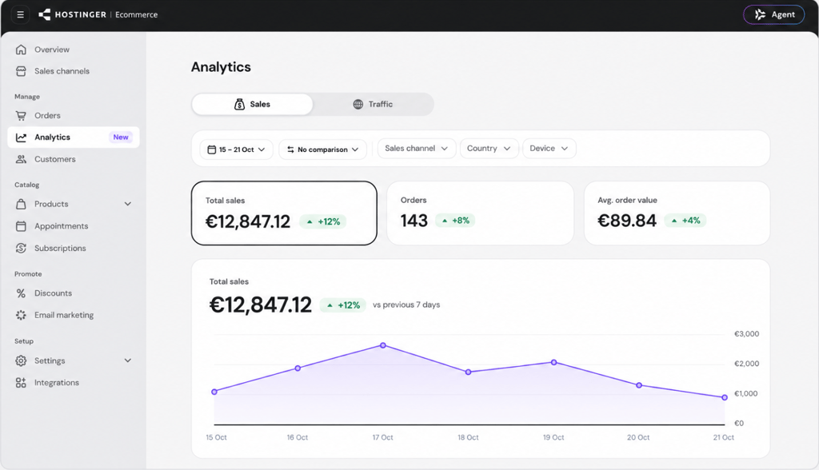Click the Settings gear icon
819x470 pixels.
coord(21,360)
